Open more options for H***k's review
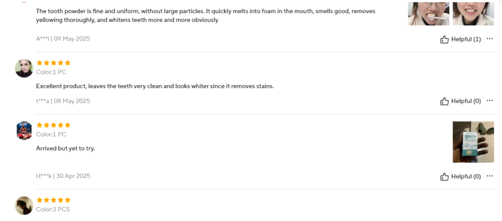 tap(489, 176)
